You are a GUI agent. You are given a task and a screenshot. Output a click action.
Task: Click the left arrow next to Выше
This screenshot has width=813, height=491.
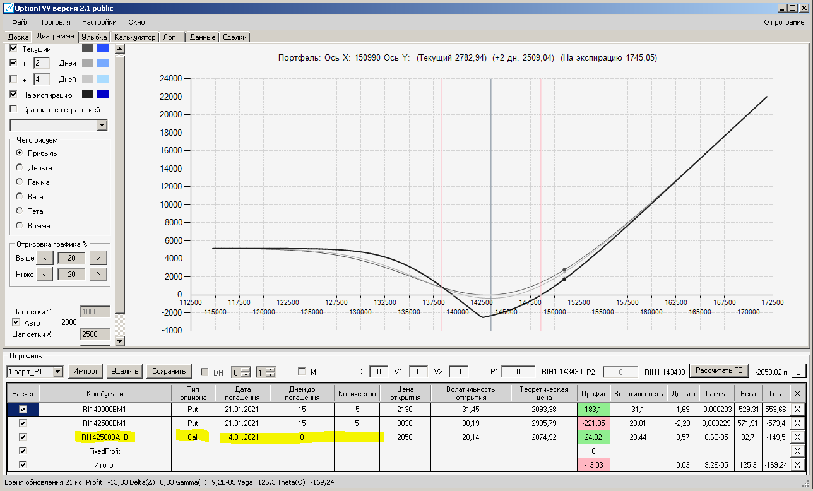44,257
